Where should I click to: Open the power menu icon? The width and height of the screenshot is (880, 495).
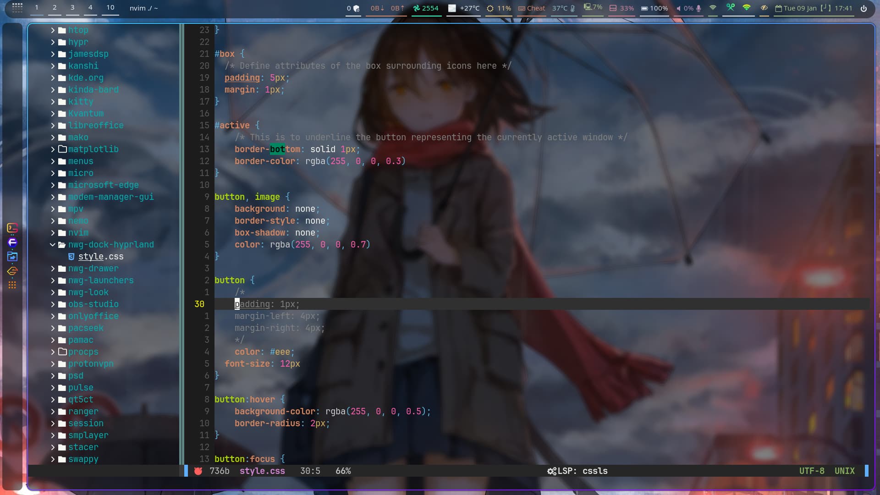point(863,8)
